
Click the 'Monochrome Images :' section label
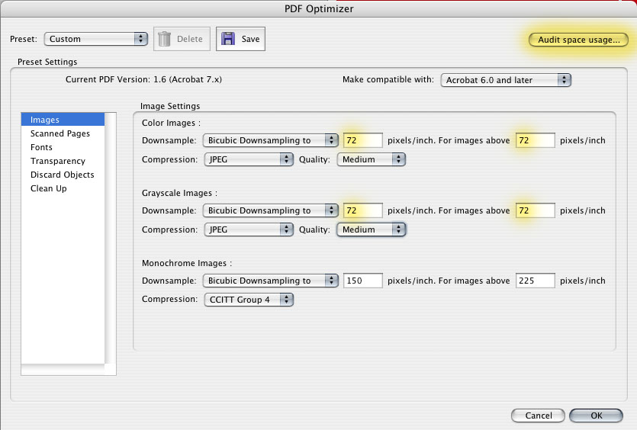(x=187, y=264)
